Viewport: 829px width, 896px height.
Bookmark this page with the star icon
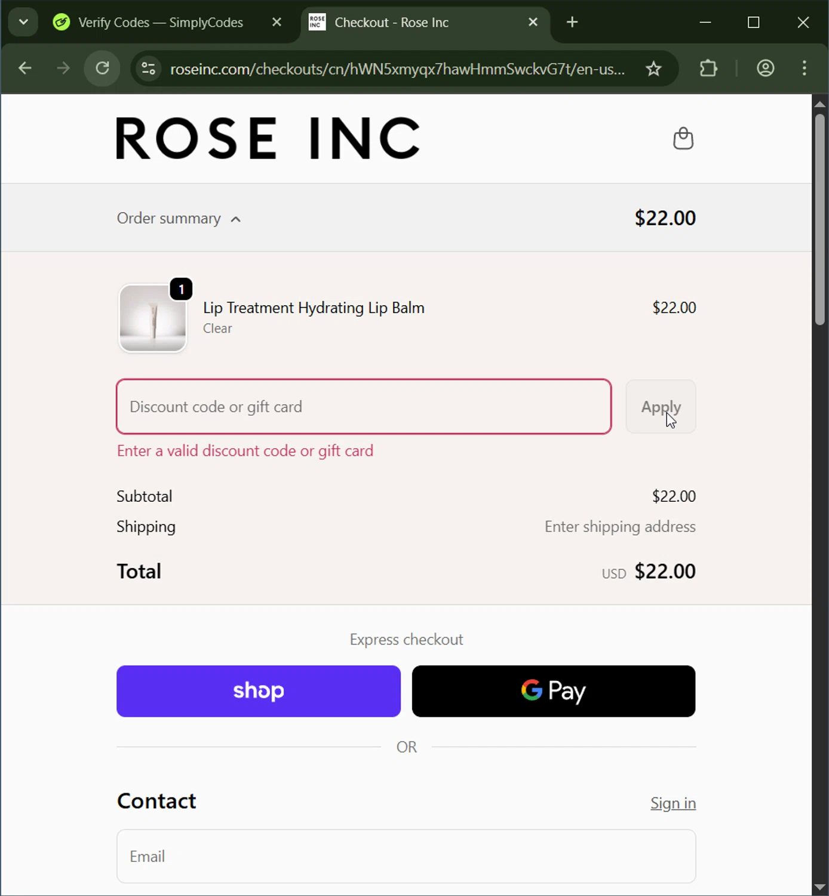[x=654, y=69]
